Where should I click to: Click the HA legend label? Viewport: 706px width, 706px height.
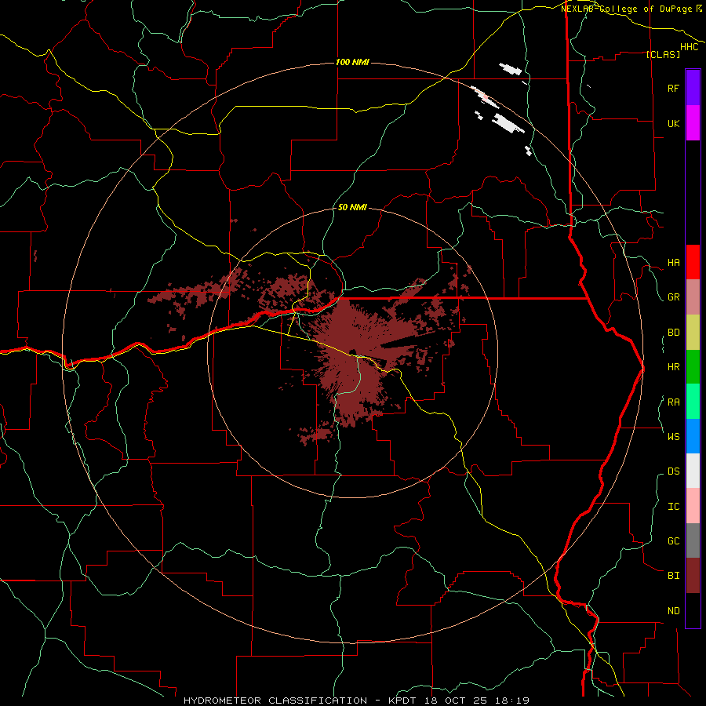673,263
